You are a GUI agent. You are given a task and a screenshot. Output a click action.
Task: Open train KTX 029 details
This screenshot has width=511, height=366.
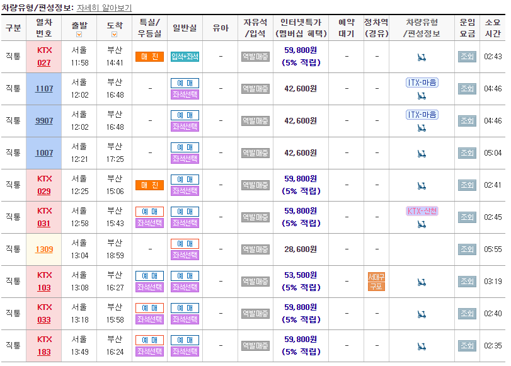(44, 192)
